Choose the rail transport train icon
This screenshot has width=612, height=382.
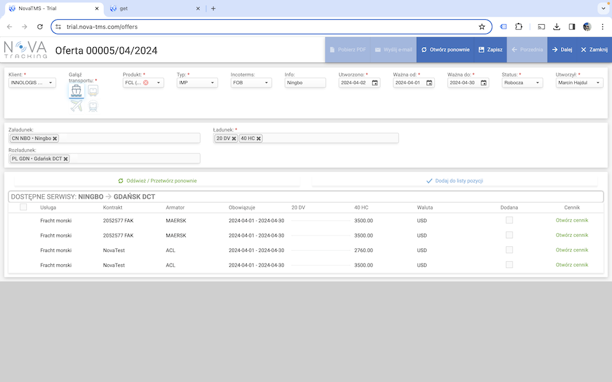(93, 106)
